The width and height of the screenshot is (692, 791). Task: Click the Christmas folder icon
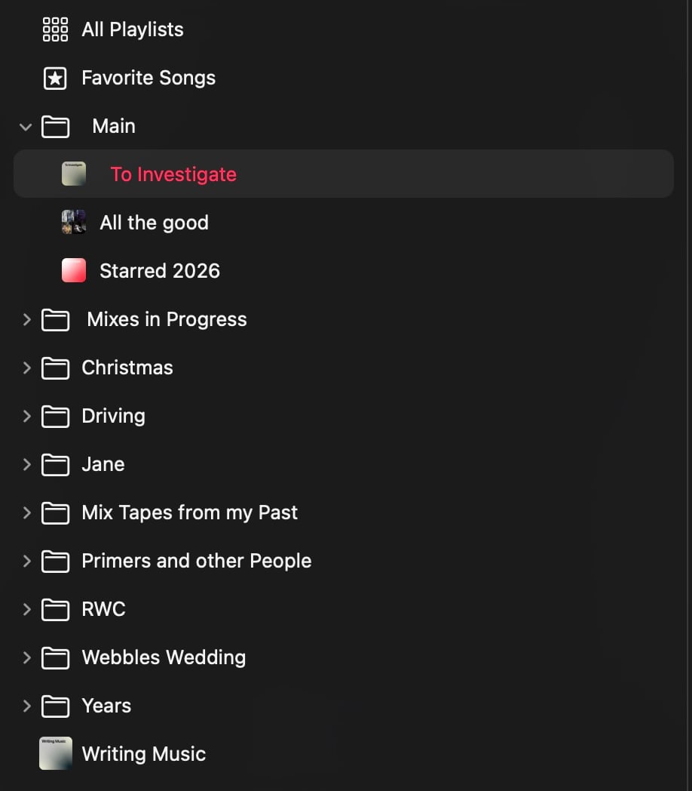(55, 368)
